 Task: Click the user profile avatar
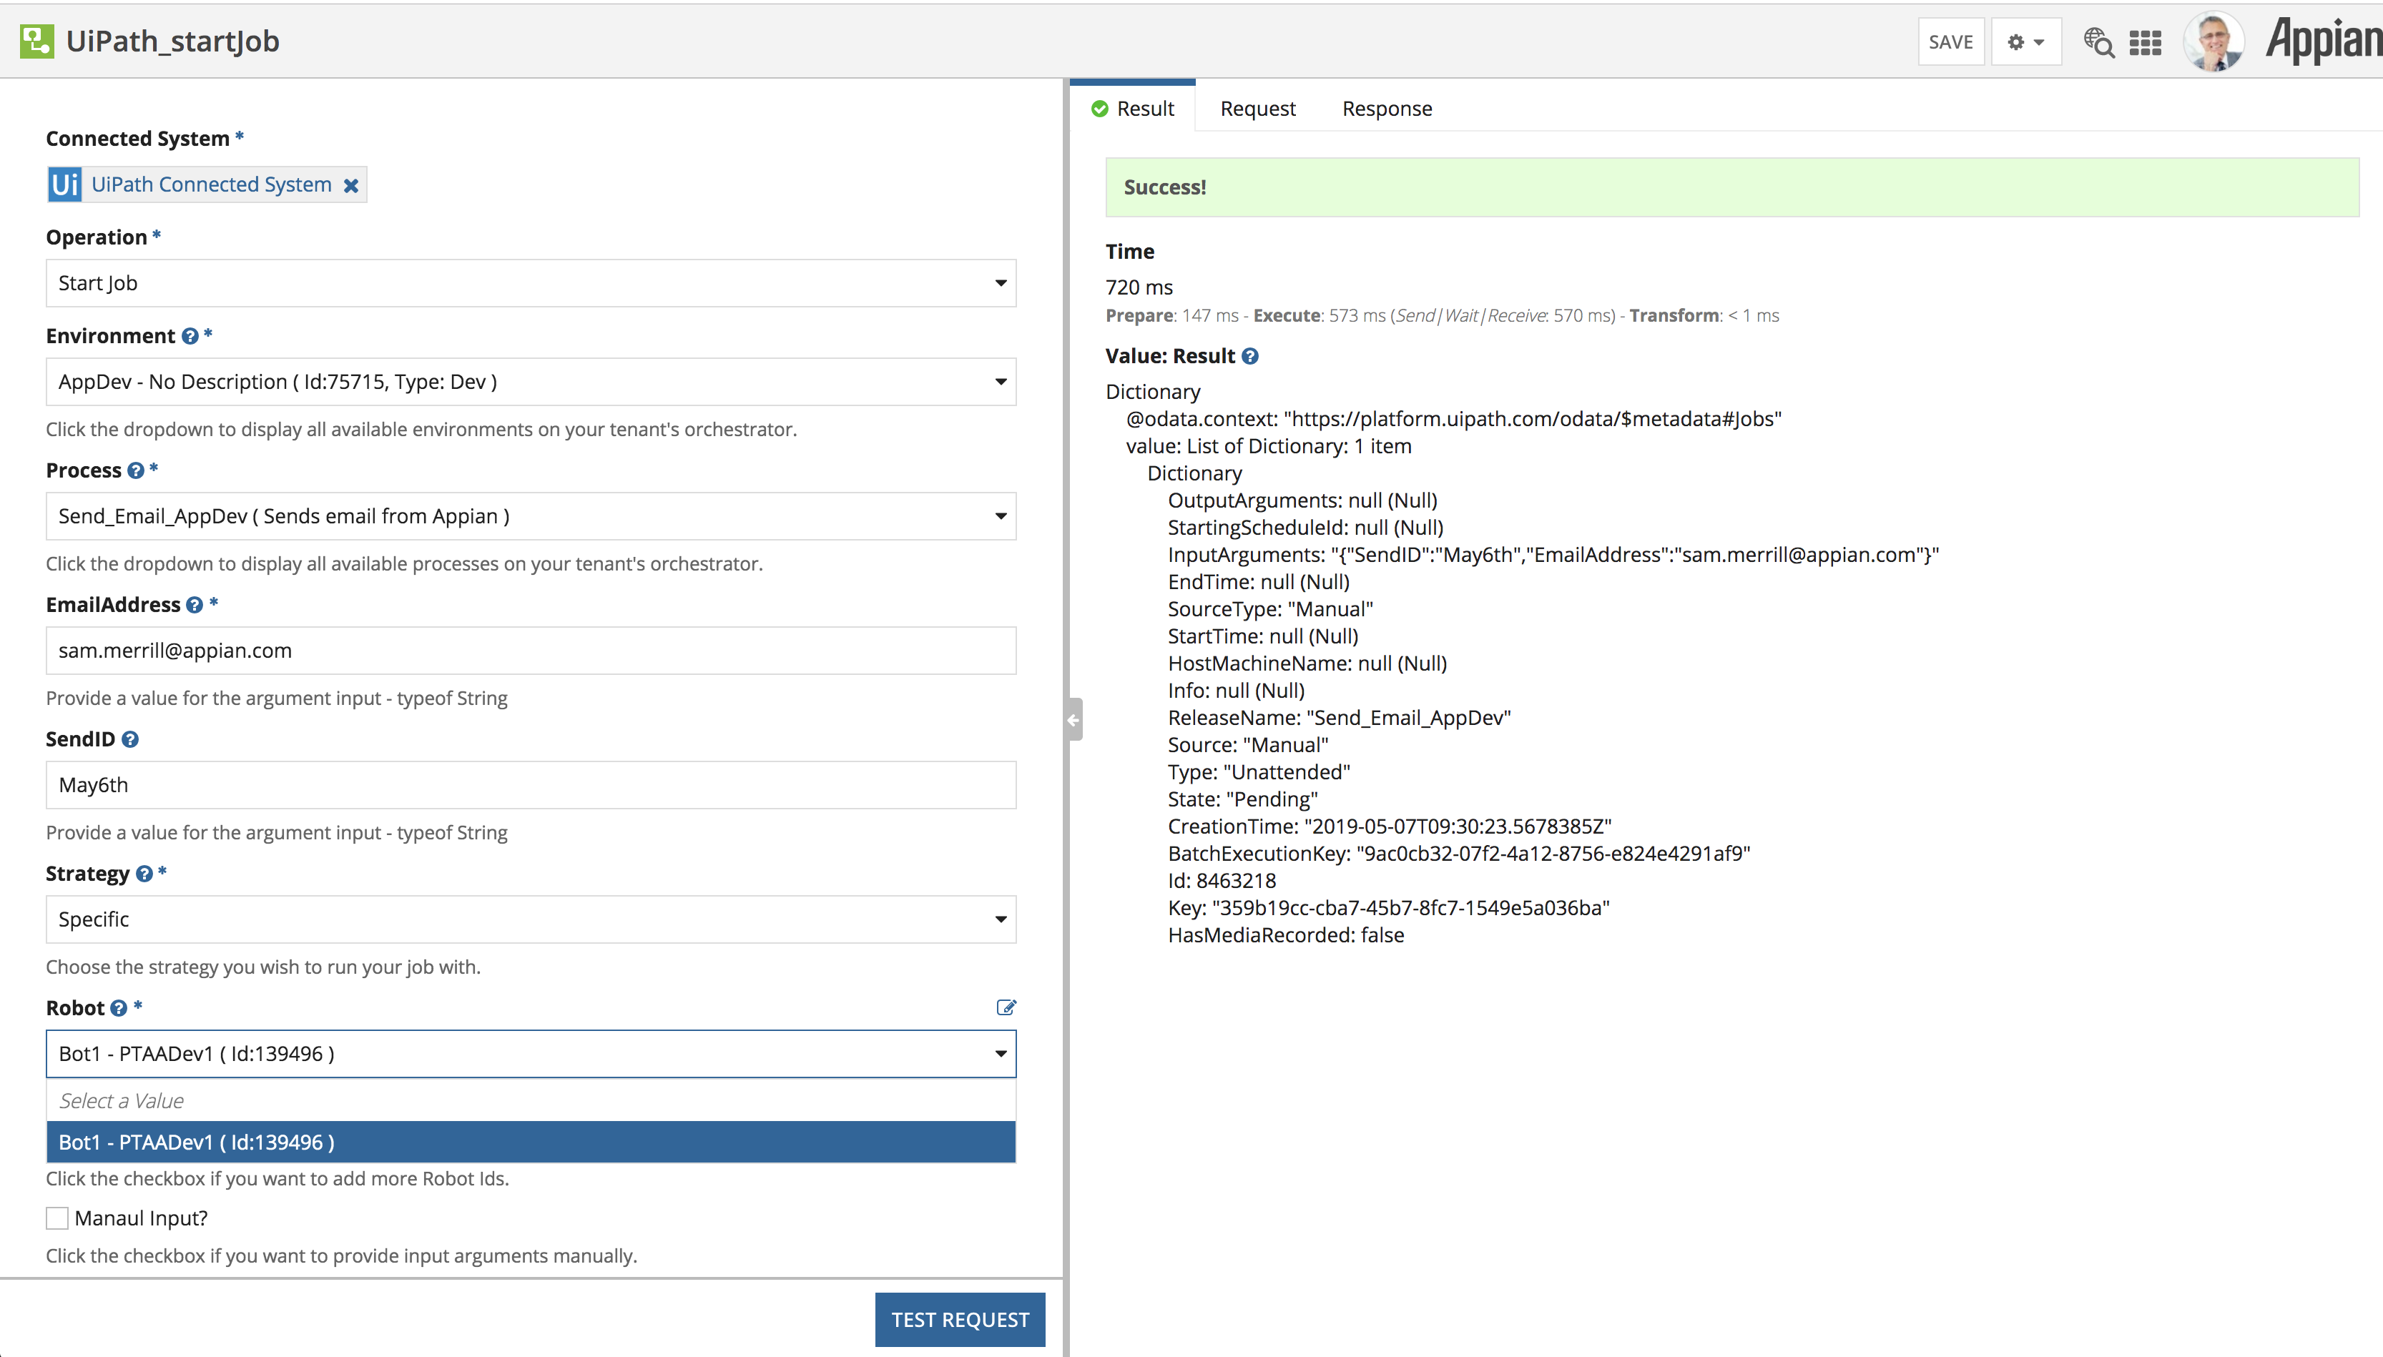click(2214, 42)
